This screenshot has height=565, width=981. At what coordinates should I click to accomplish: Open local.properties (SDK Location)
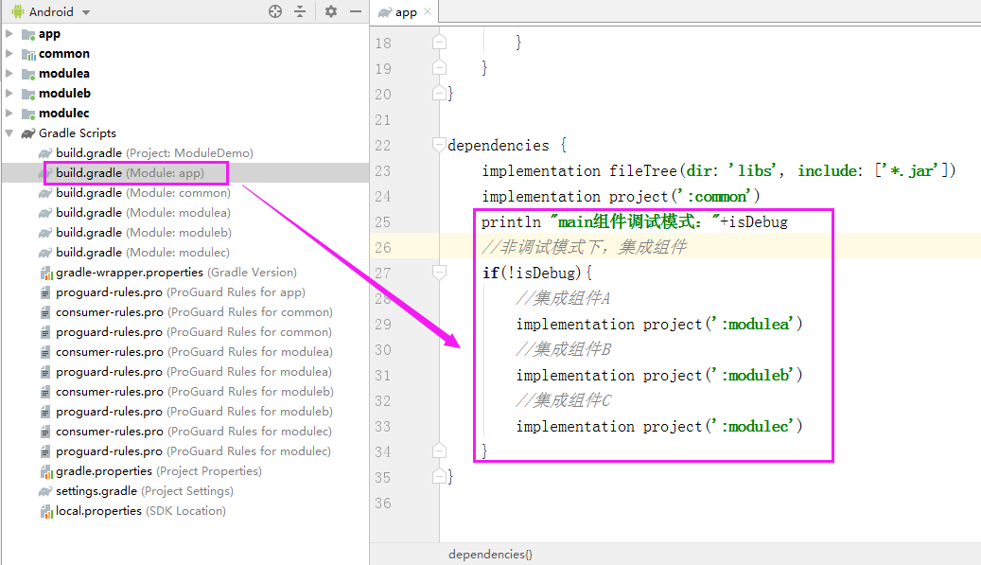click(x=141, y=511)
